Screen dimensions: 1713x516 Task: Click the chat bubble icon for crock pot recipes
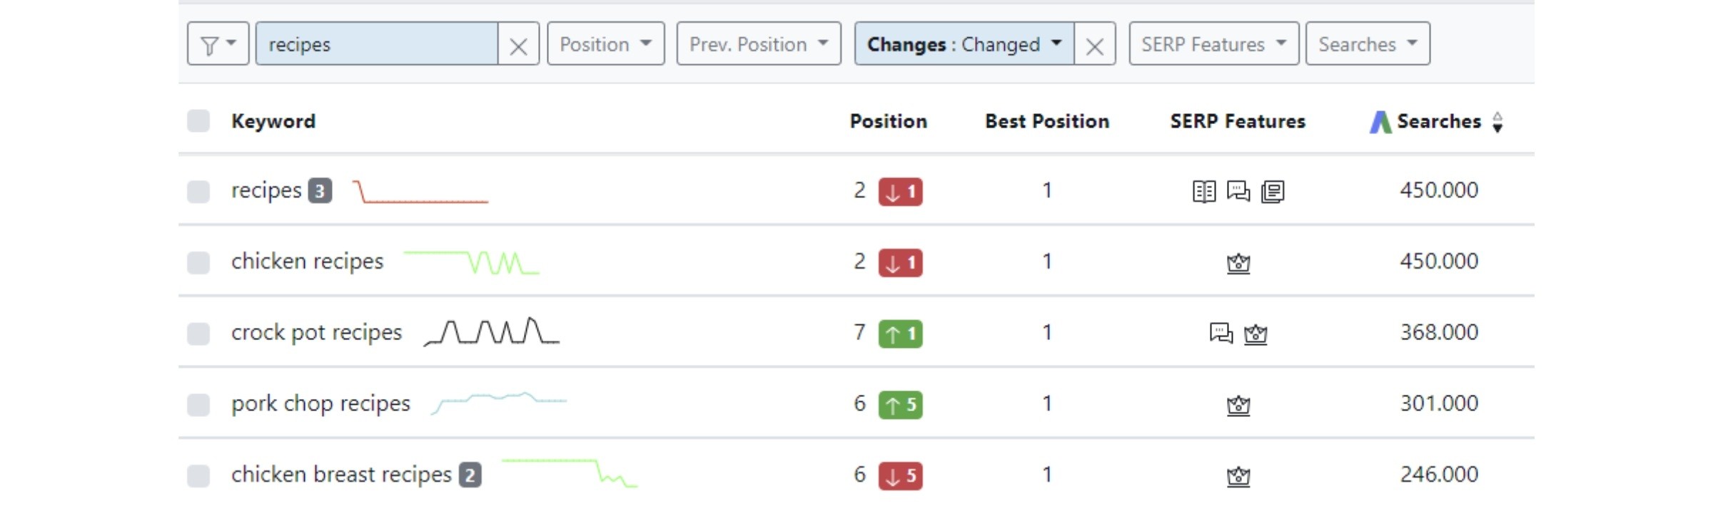click(1221, 333)
